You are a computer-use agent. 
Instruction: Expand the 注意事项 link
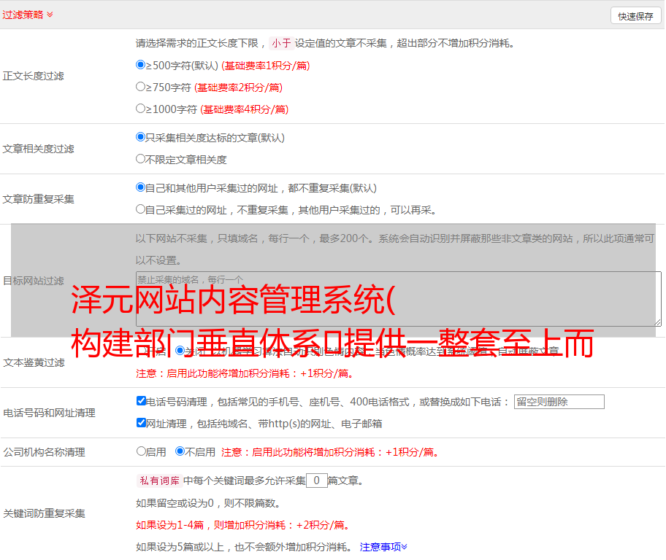point(383,547)
